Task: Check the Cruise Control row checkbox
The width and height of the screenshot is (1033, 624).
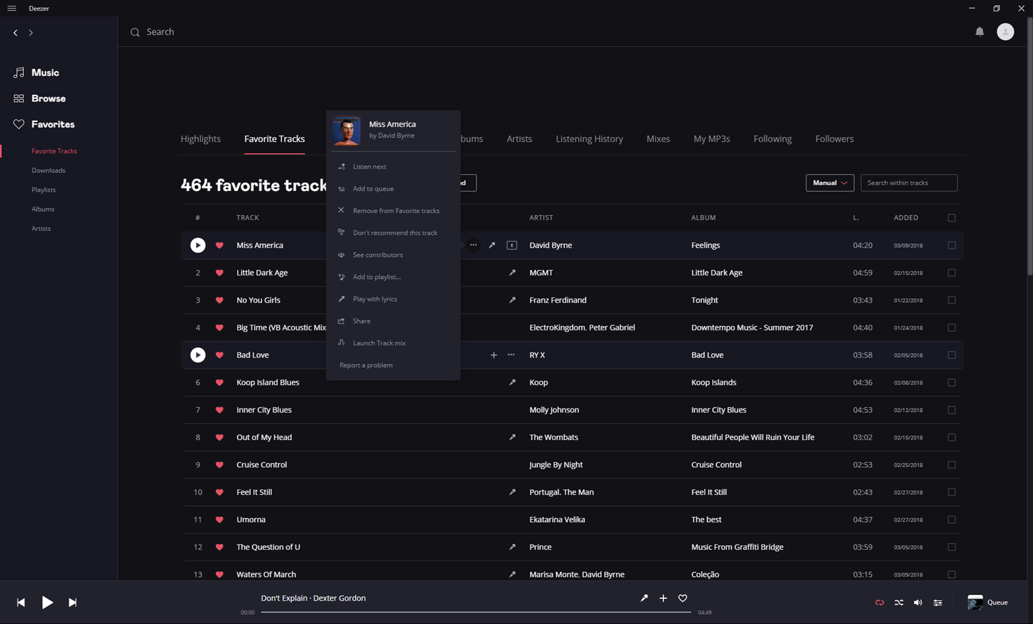Action: click(952, 465)
